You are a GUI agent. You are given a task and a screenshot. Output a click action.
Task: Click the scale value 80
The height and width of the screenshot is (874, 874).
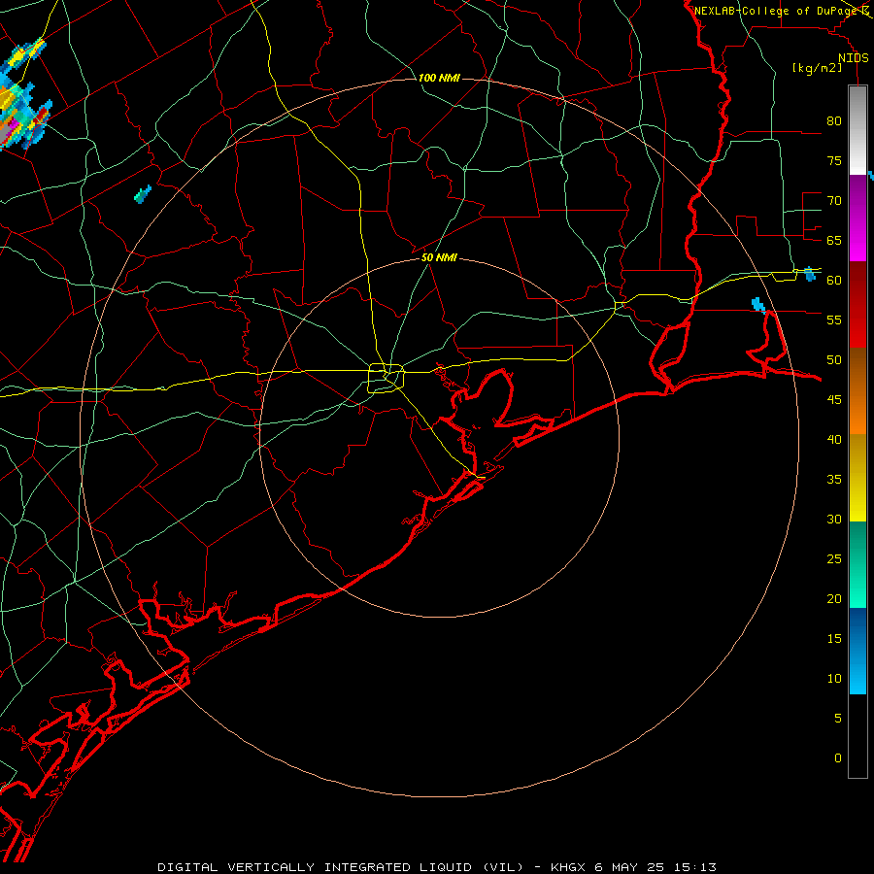click(x=834, y=121)
